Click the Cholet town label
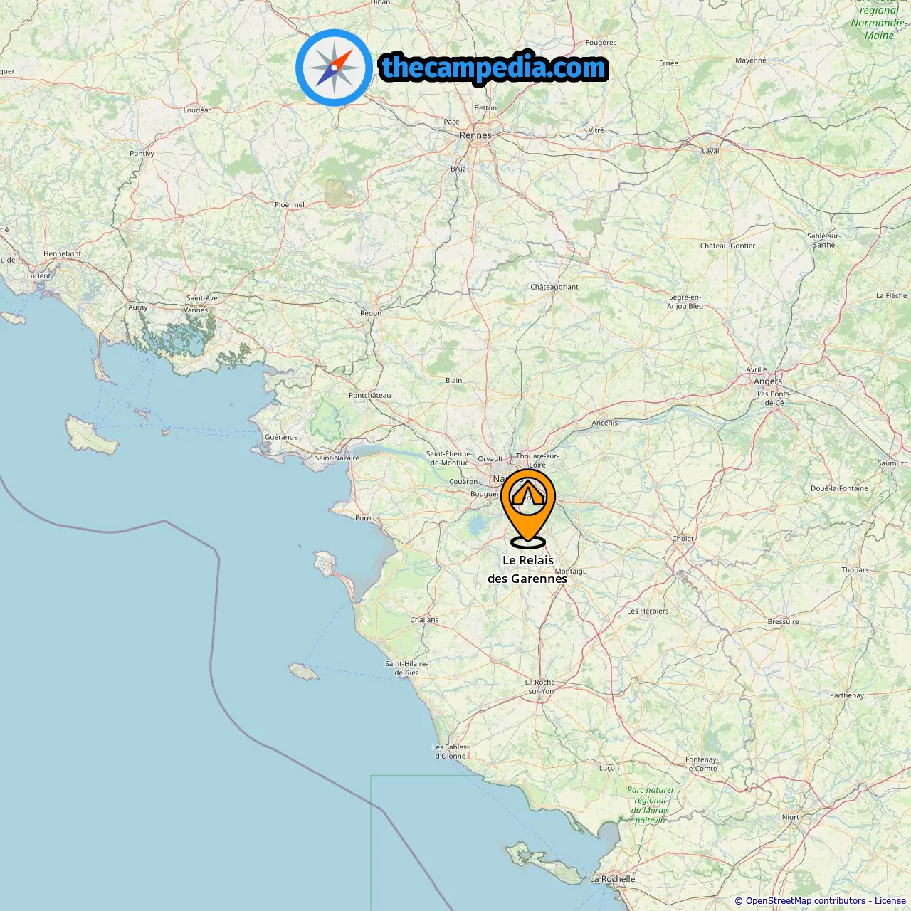The image size is (911, 911). pyautogui.click(x=683, y=539)
